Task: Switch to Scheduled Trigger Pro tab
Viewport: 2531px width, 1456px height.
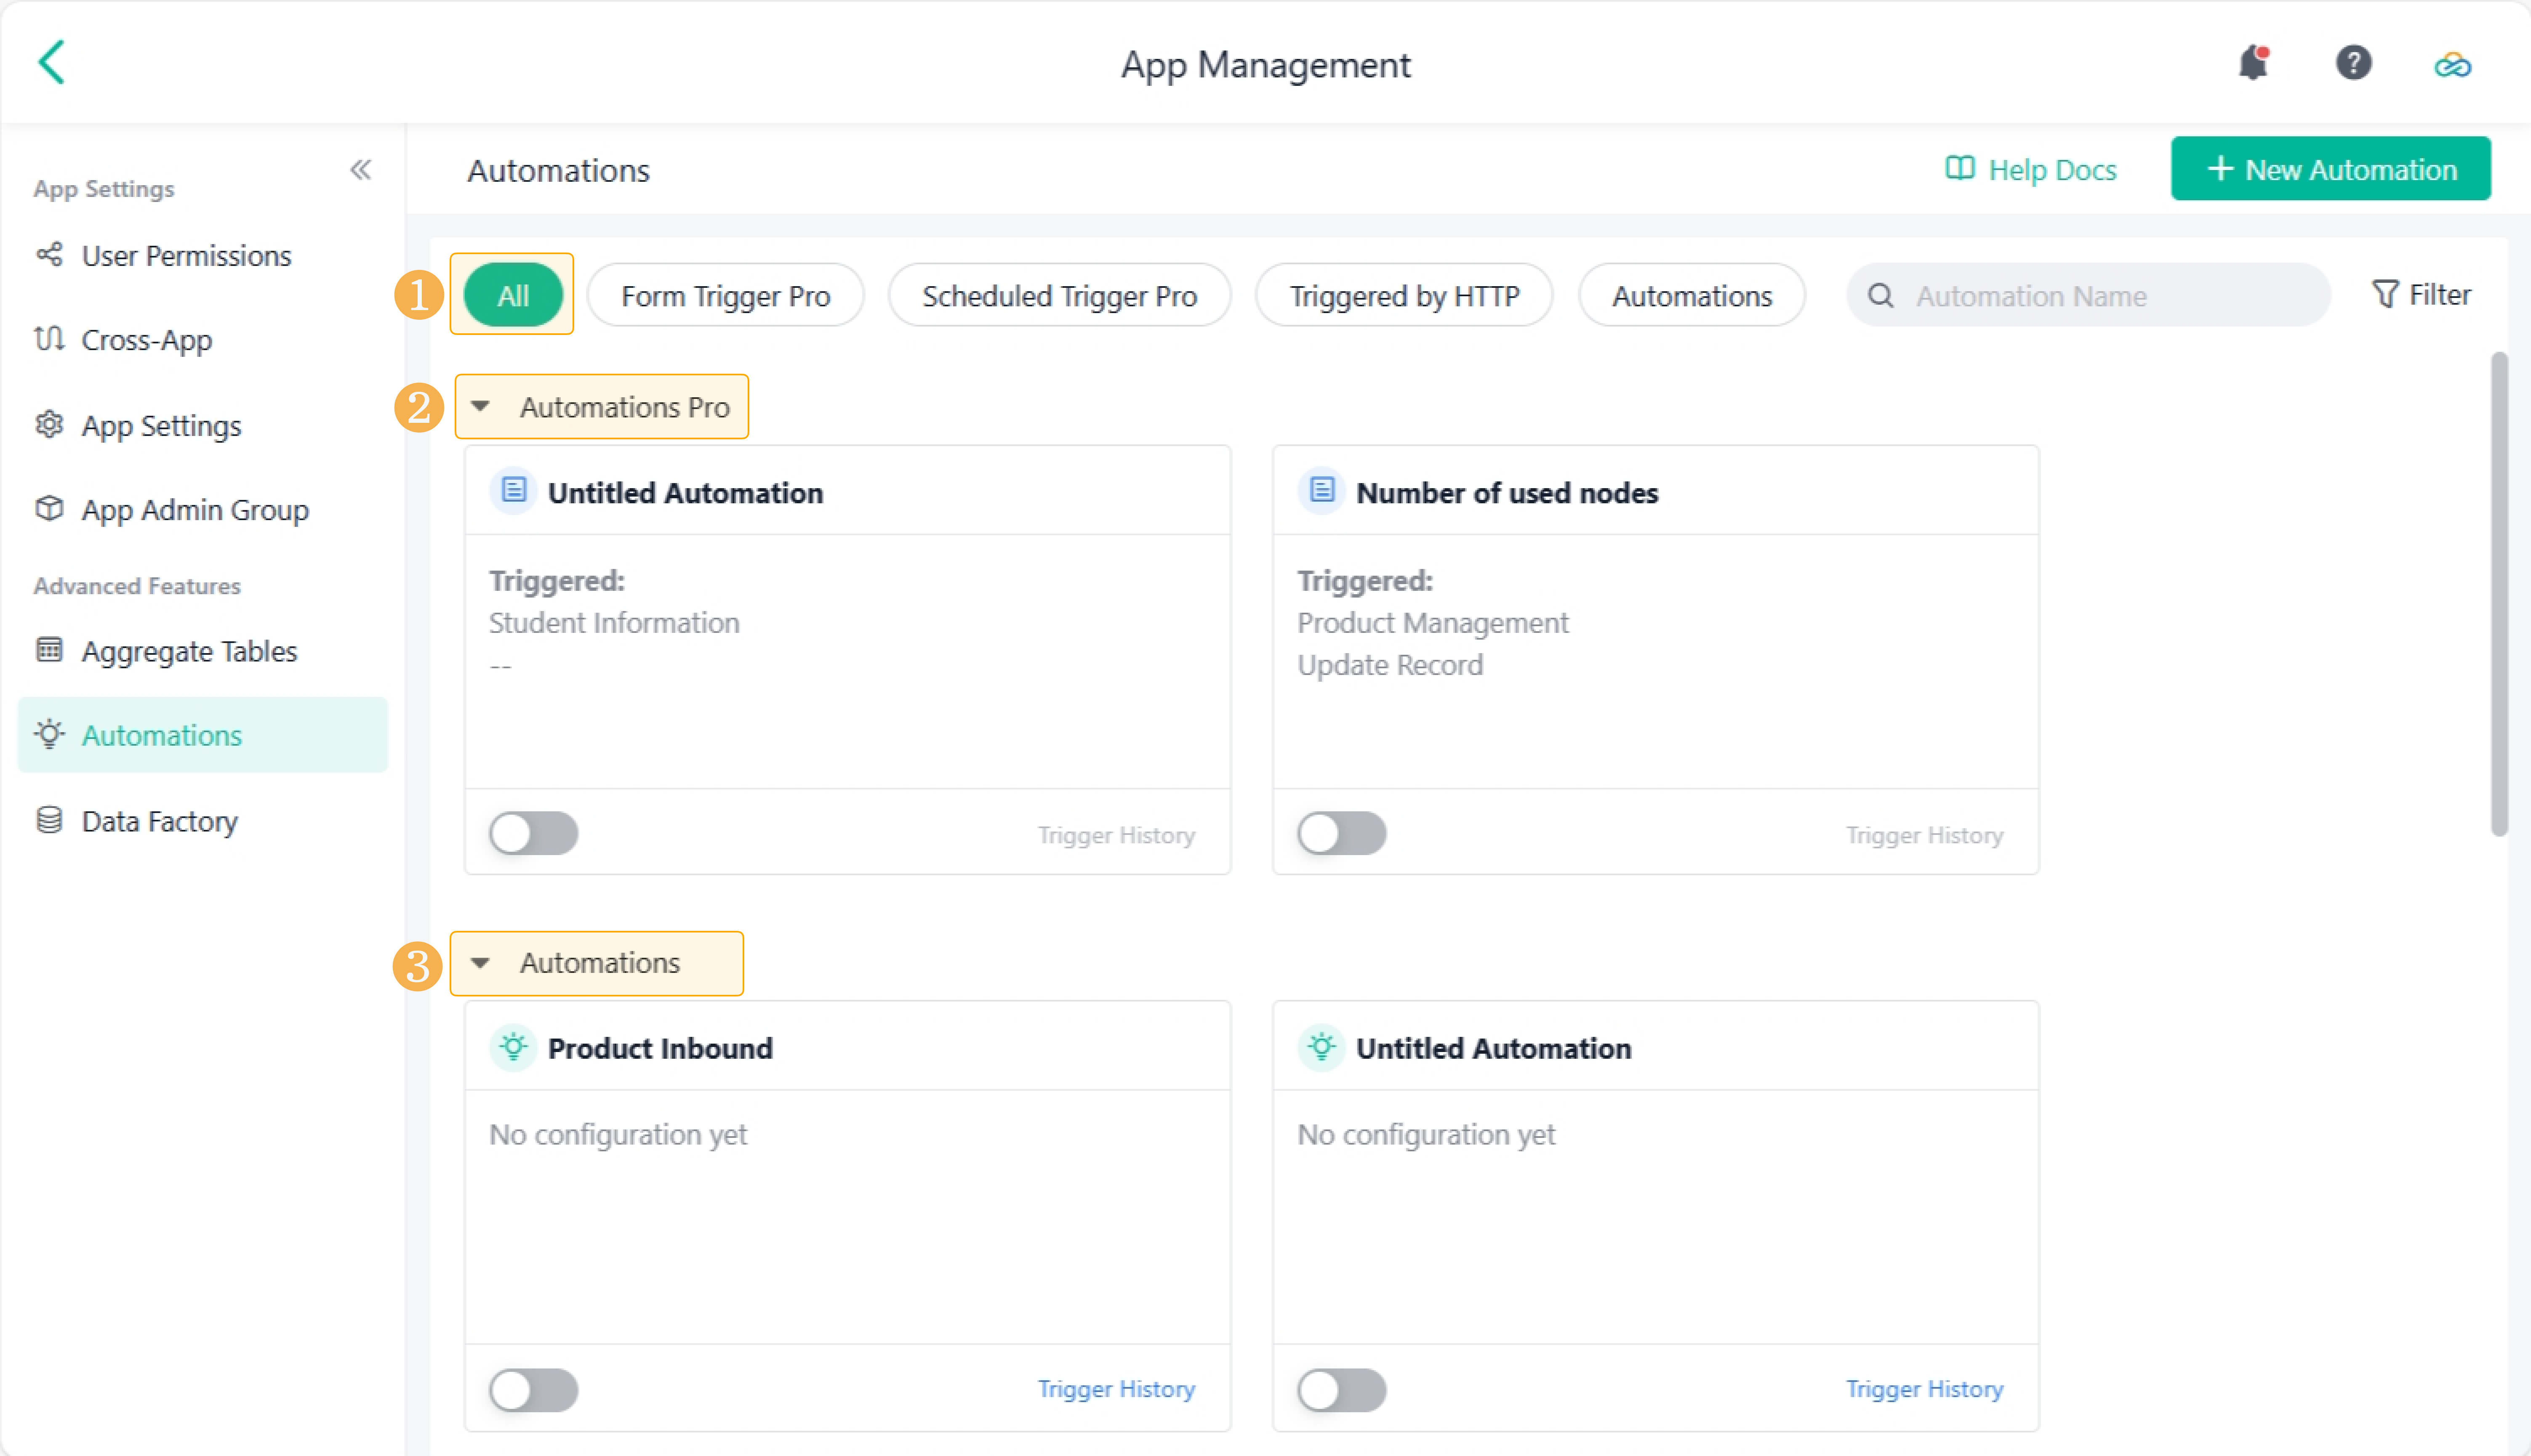Action: pos(1058,296)
